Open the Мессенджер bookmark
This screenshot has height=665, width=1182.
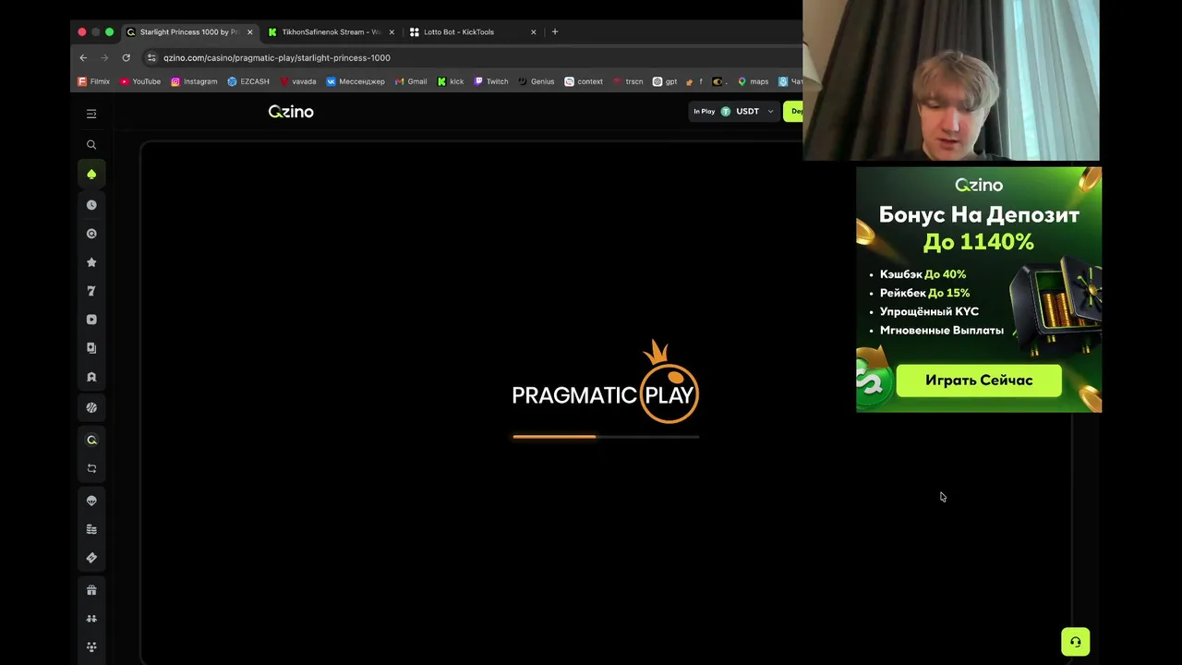356,81
